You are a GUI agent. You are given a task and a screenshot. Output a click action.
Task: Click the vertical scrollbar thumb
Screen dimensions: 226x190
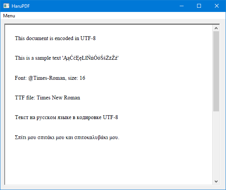tap(216, 71)
